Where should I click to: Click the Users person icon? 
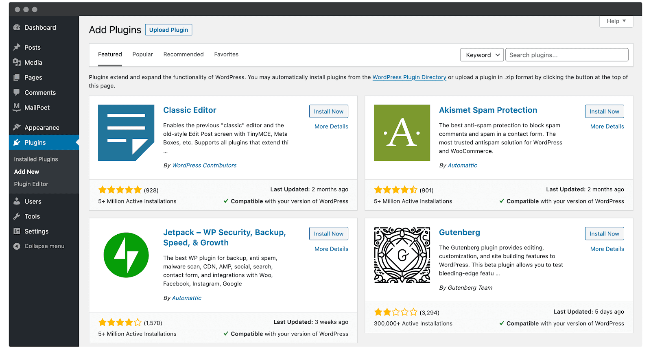point(17,201)
